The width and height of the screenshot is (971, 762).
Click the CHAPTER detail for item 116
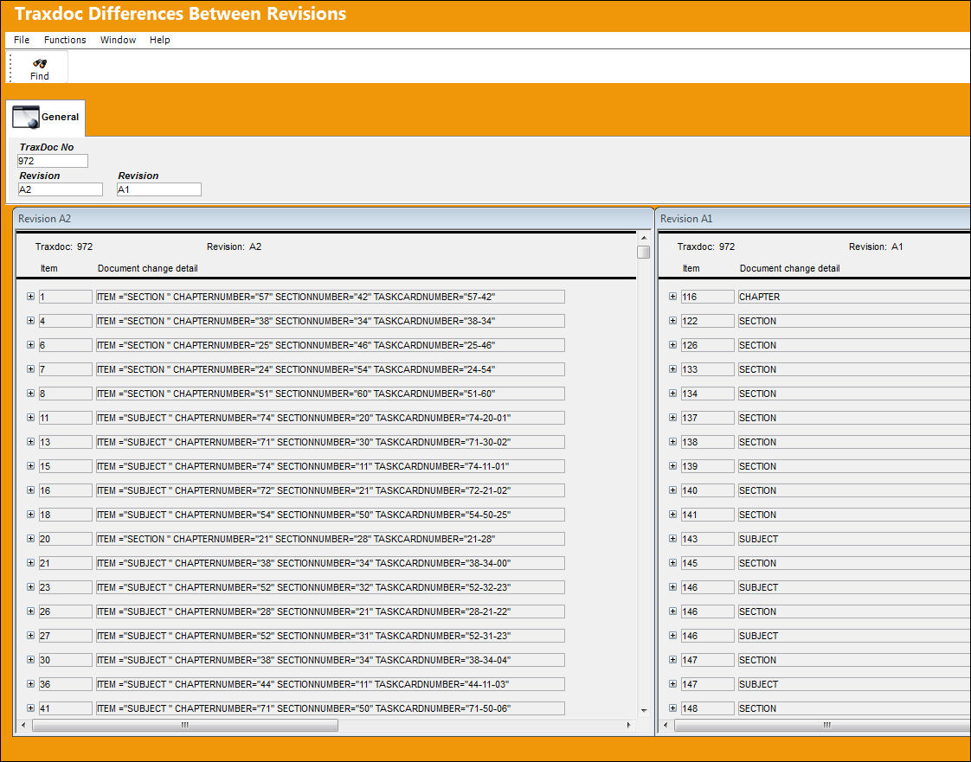(x=854, y=297)
